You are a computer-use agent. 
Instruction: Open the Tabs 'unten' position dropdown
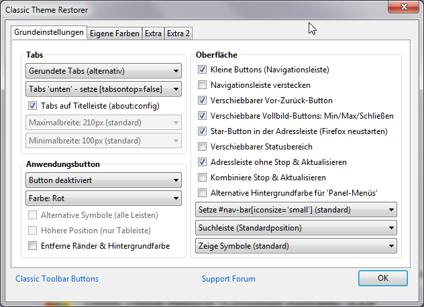[104, 88]
